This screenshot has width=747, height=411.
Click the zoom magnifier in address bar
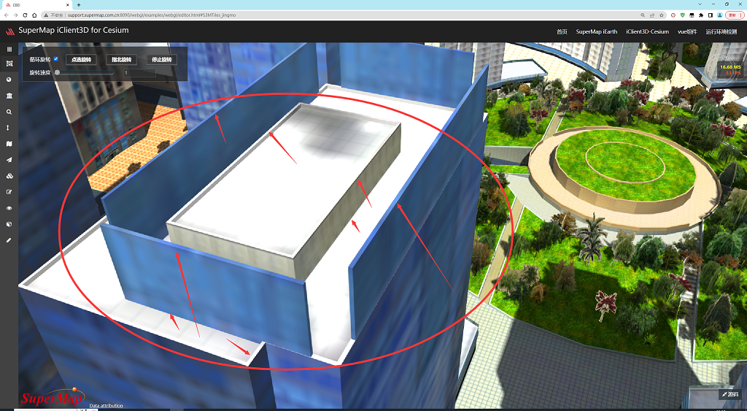[643, 15]
